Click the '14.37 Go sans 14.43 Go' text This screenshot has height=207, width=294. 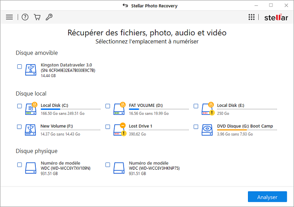tap(60, 134)
